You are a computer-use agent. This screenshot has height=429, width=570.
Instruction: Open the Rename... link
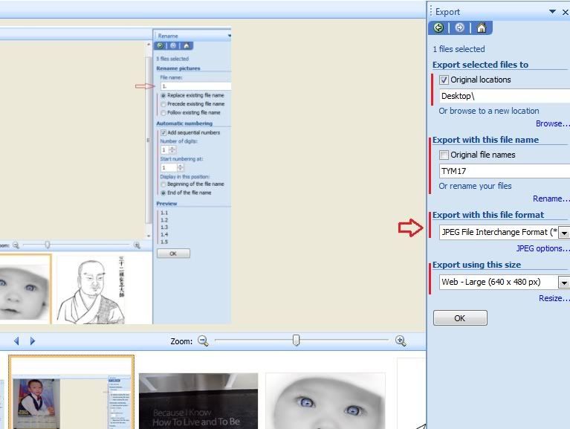coord(551,199)
